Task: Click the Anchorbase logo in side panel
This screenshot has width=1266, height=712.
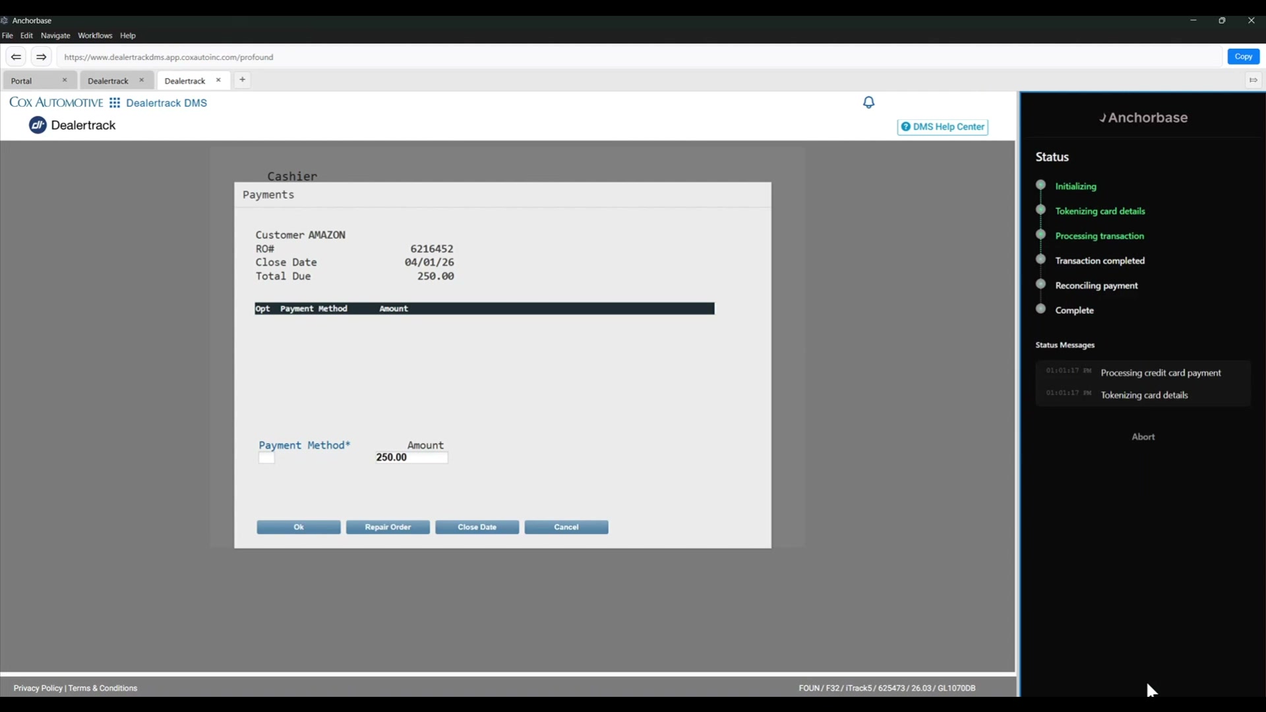Action: tap(1143, 117)
